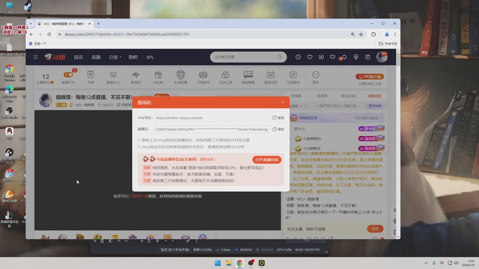Open Chrome three-dot menu
Viewport: 479px width, 269px height.
point(395,35)
